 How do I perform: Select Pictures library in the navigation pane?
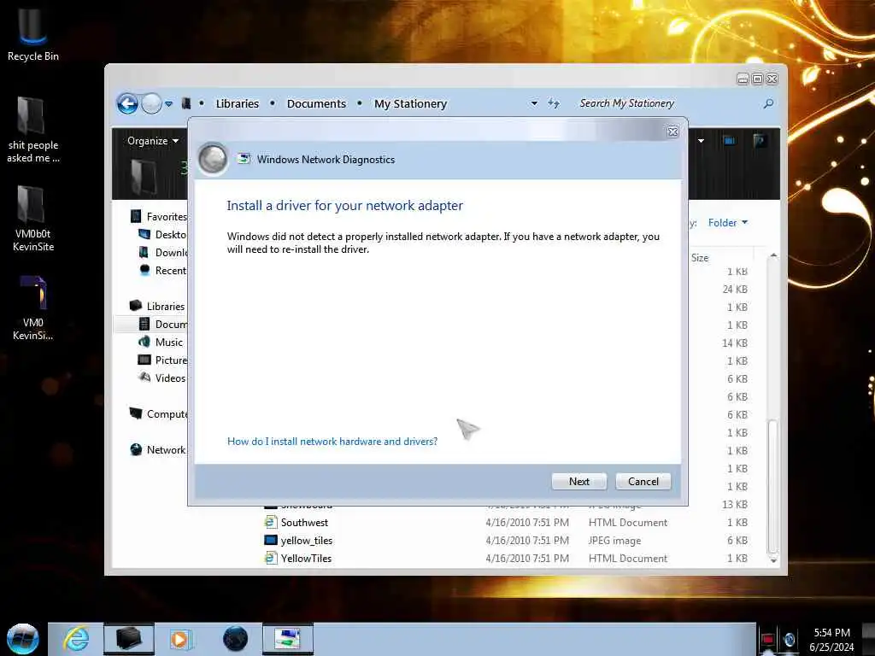tap(162, 360)
